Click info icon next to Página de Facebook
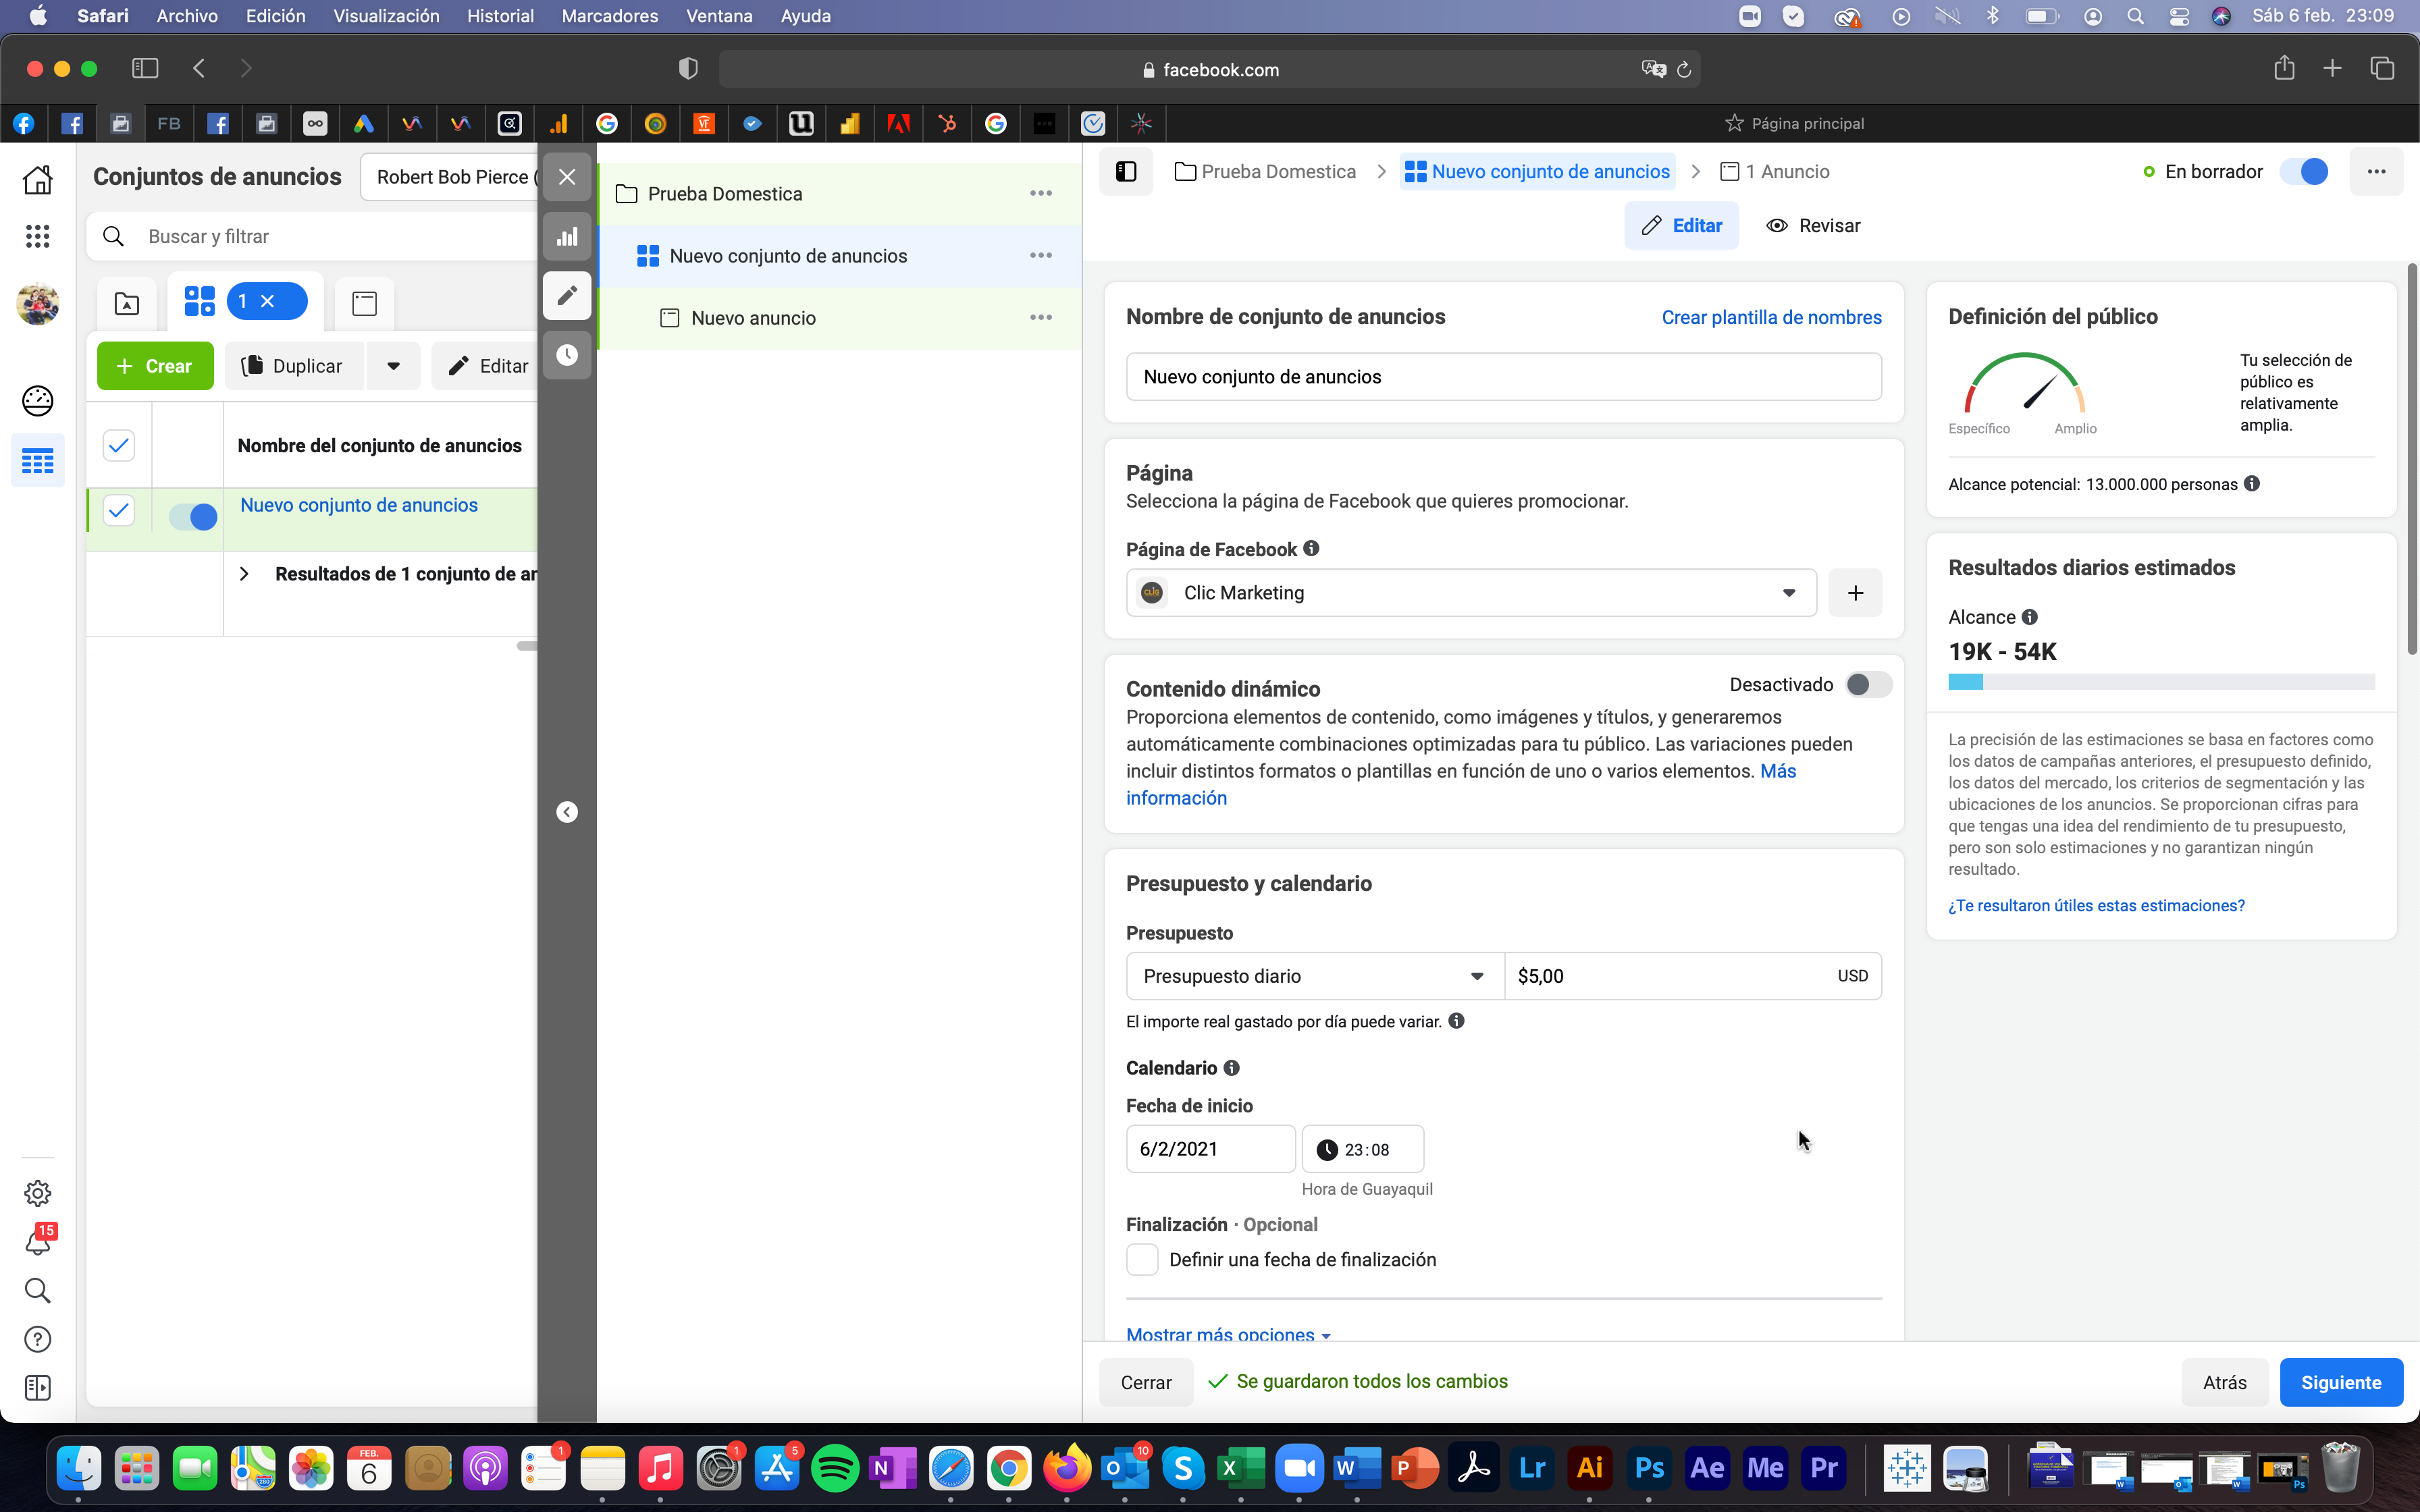Image resolution: width=2420 pixels, height=1512 pixels. click(x=1312, y=549)
